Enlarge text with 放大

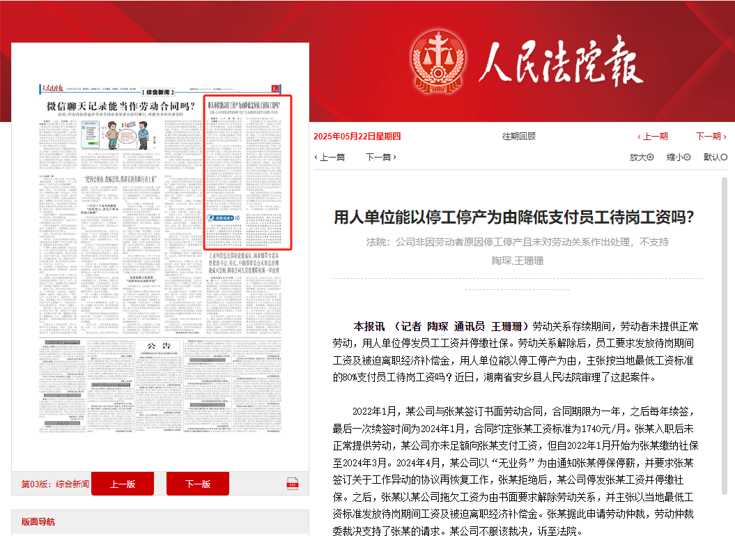(641, 157)
